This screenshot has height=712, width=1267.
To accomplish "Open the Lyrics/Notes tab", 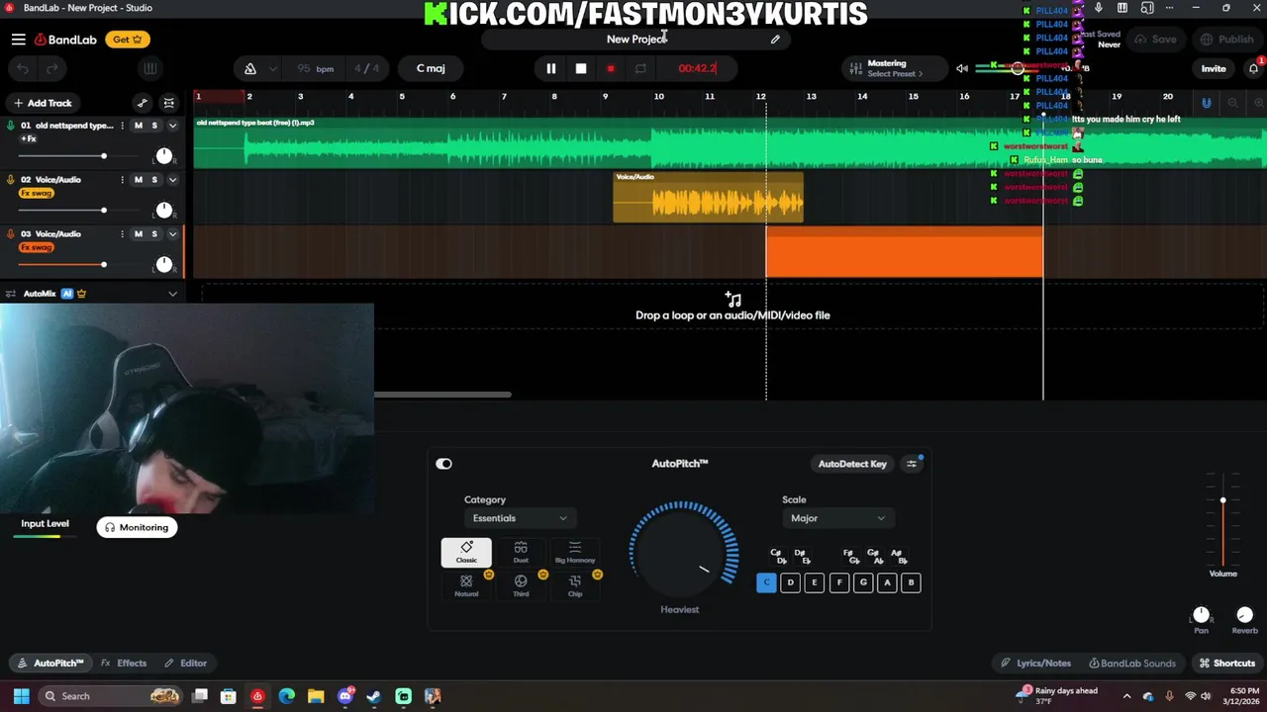I will pyautogui.click(x=1035, y=664).
